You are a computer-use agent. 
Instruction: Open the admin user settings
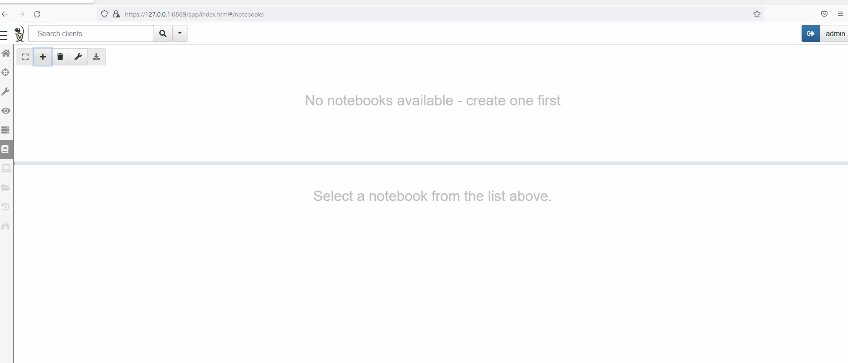coord(835,33)
